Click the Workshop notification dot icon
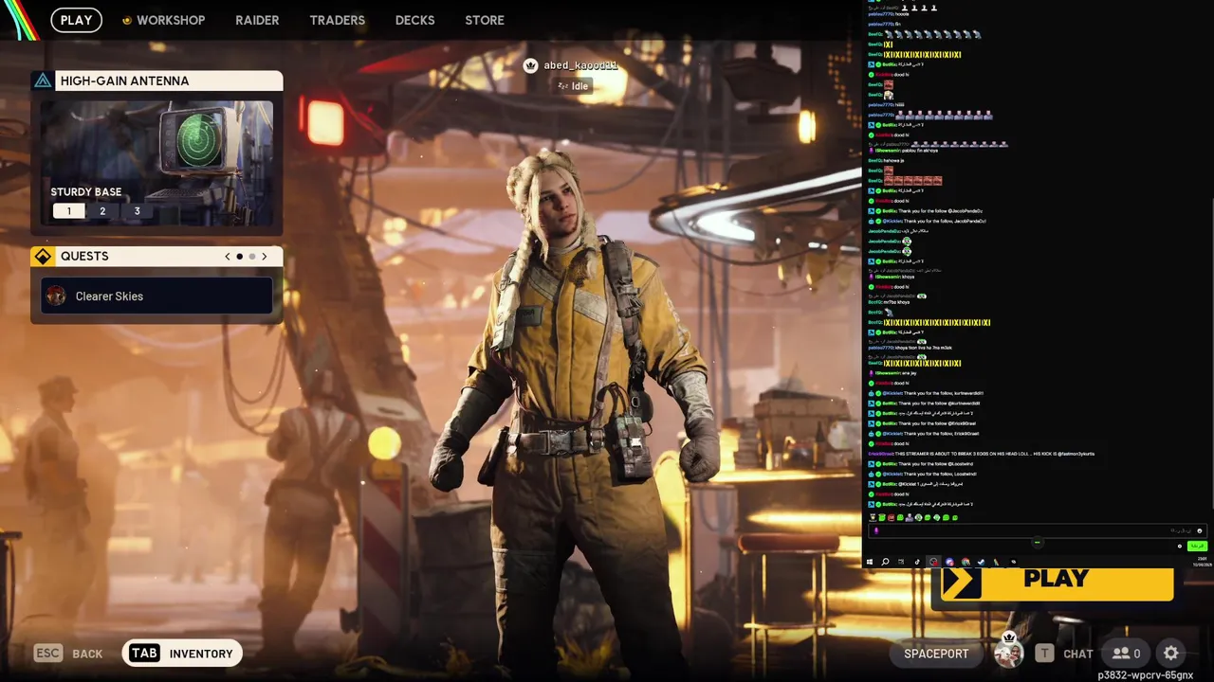 tap(127, 20)
